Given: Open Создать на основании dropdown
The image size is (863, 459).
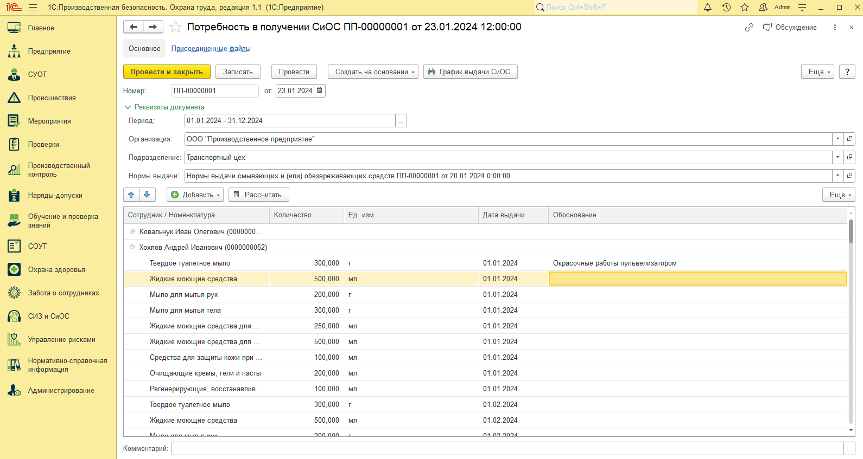Looking at the screenshot, I should 373,72.
